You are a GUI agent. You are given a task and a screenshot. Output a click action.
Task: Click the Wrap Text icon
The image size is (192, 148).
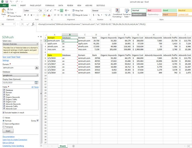(73, 10)
